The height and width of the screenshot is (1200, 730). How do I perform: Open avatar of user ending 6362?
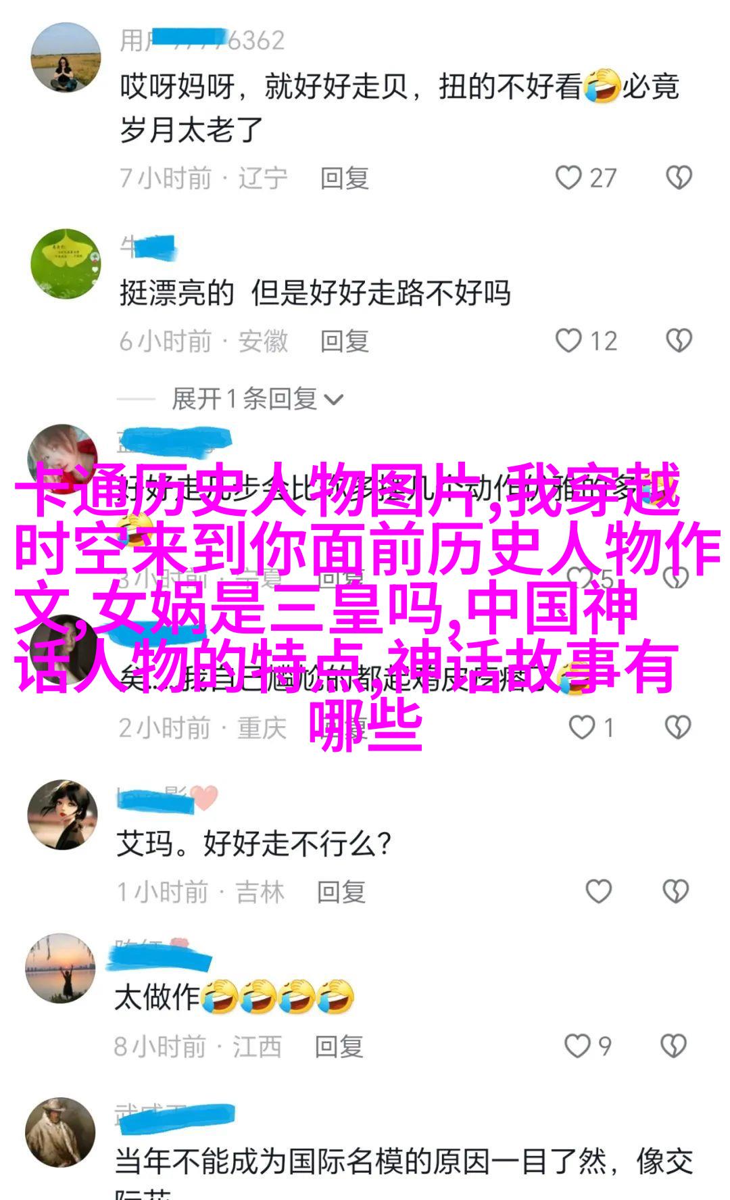[66, 57]
